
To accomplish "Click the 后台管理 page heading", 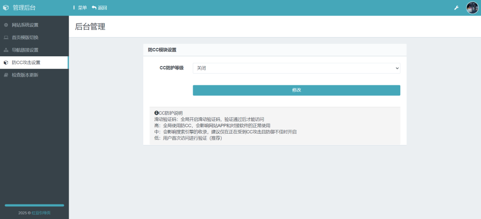I will 90,27.
